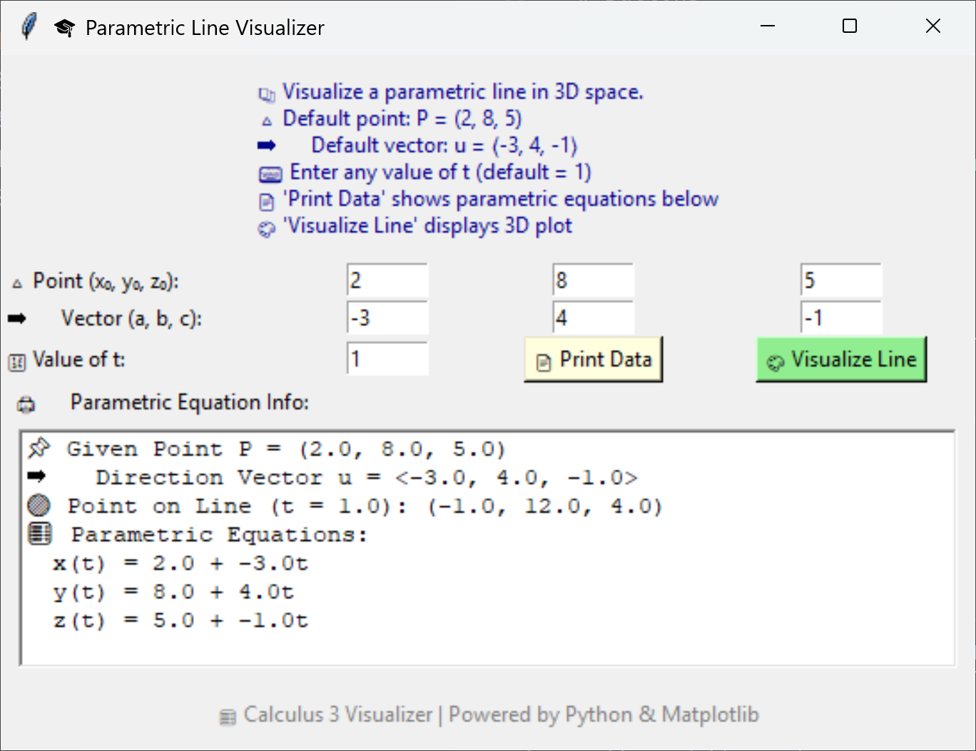Edit the vector a field containing -3
The height and width of the screenshot is (751, 976).
(387, 318)
